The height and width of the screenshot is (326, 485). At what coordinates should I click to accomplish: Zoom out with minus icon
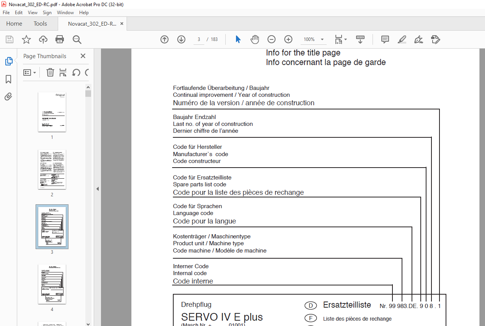(272, 39)
